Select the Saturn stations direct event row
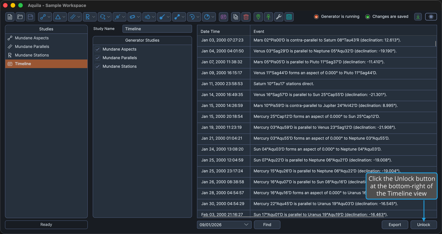 (x=317, y=84)
